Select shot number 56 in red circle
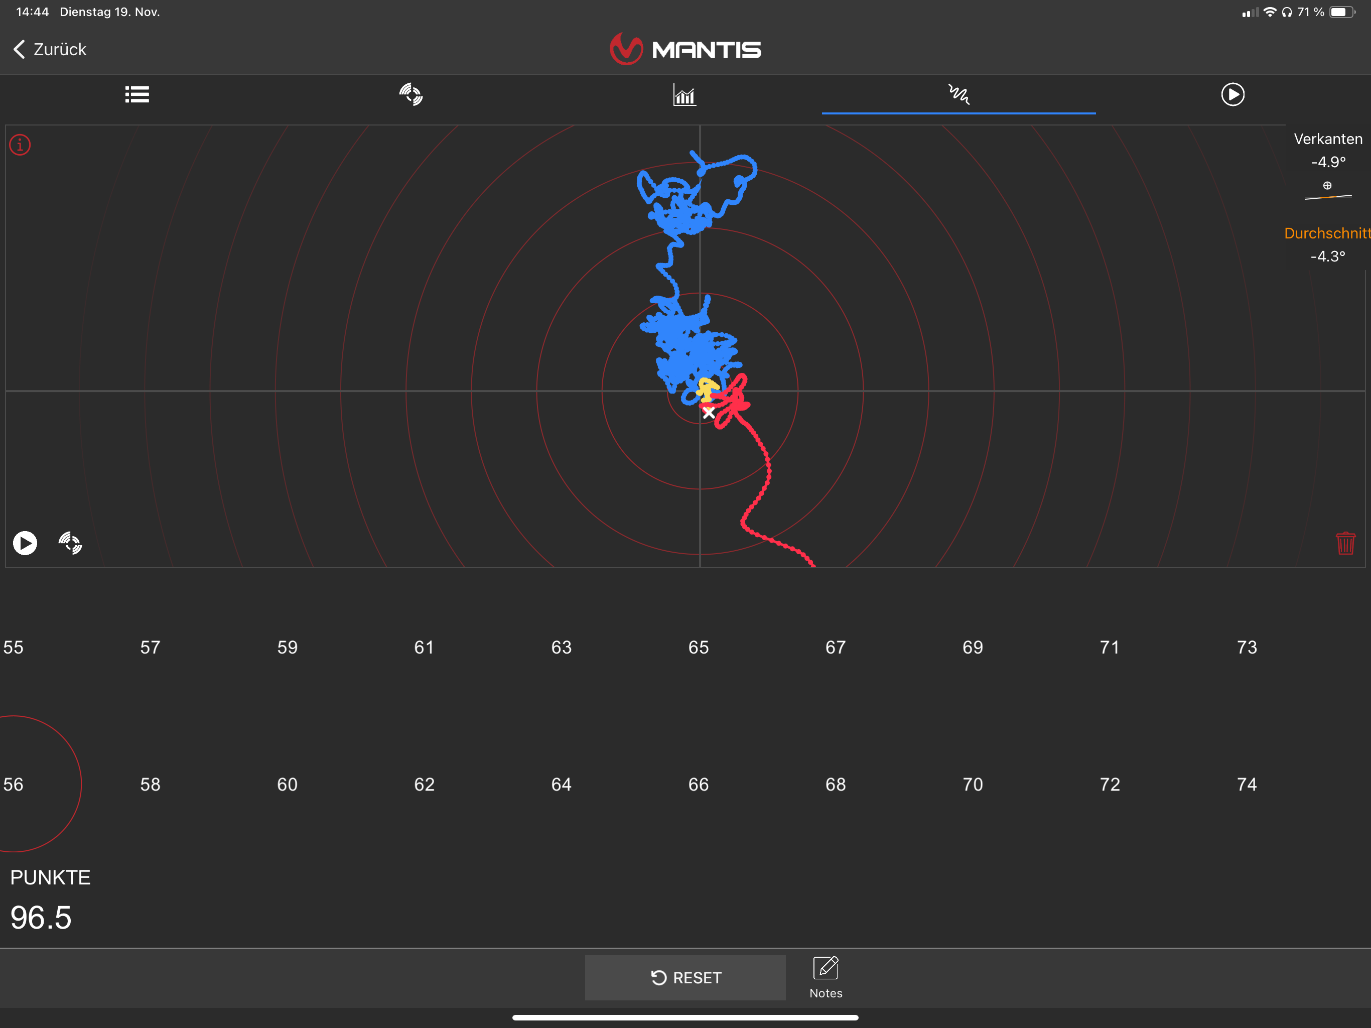1371x1028 pixels. point(14,785)
